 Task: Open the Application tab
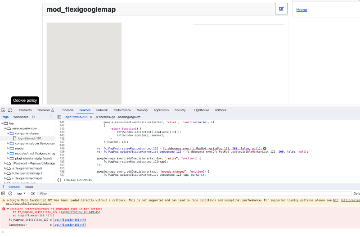[161, 110]
